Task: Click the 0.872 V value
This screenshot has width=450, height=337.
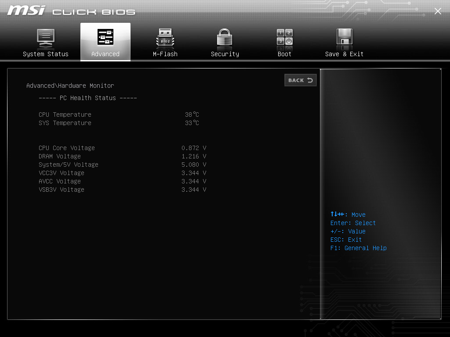Action: tap(194, 148)
